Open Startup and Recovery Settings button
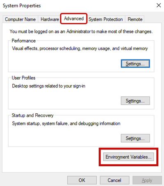Image resolution: width=164 pixels, height=186 pixels. (135, 138)
